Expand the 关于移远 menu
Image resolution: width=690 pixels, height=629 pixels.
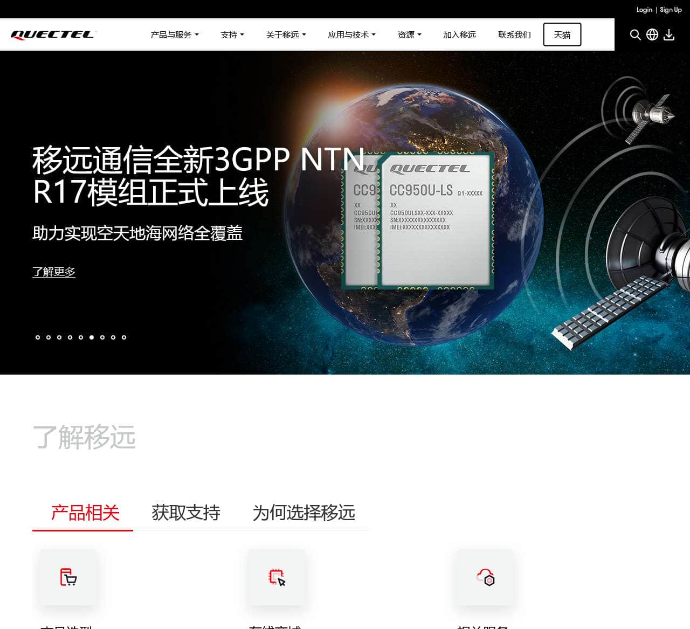[286, 35]
